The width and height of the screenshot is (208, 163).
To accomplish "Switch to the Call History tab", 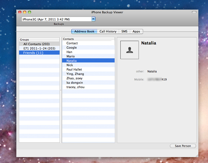I will coord(108,31).
